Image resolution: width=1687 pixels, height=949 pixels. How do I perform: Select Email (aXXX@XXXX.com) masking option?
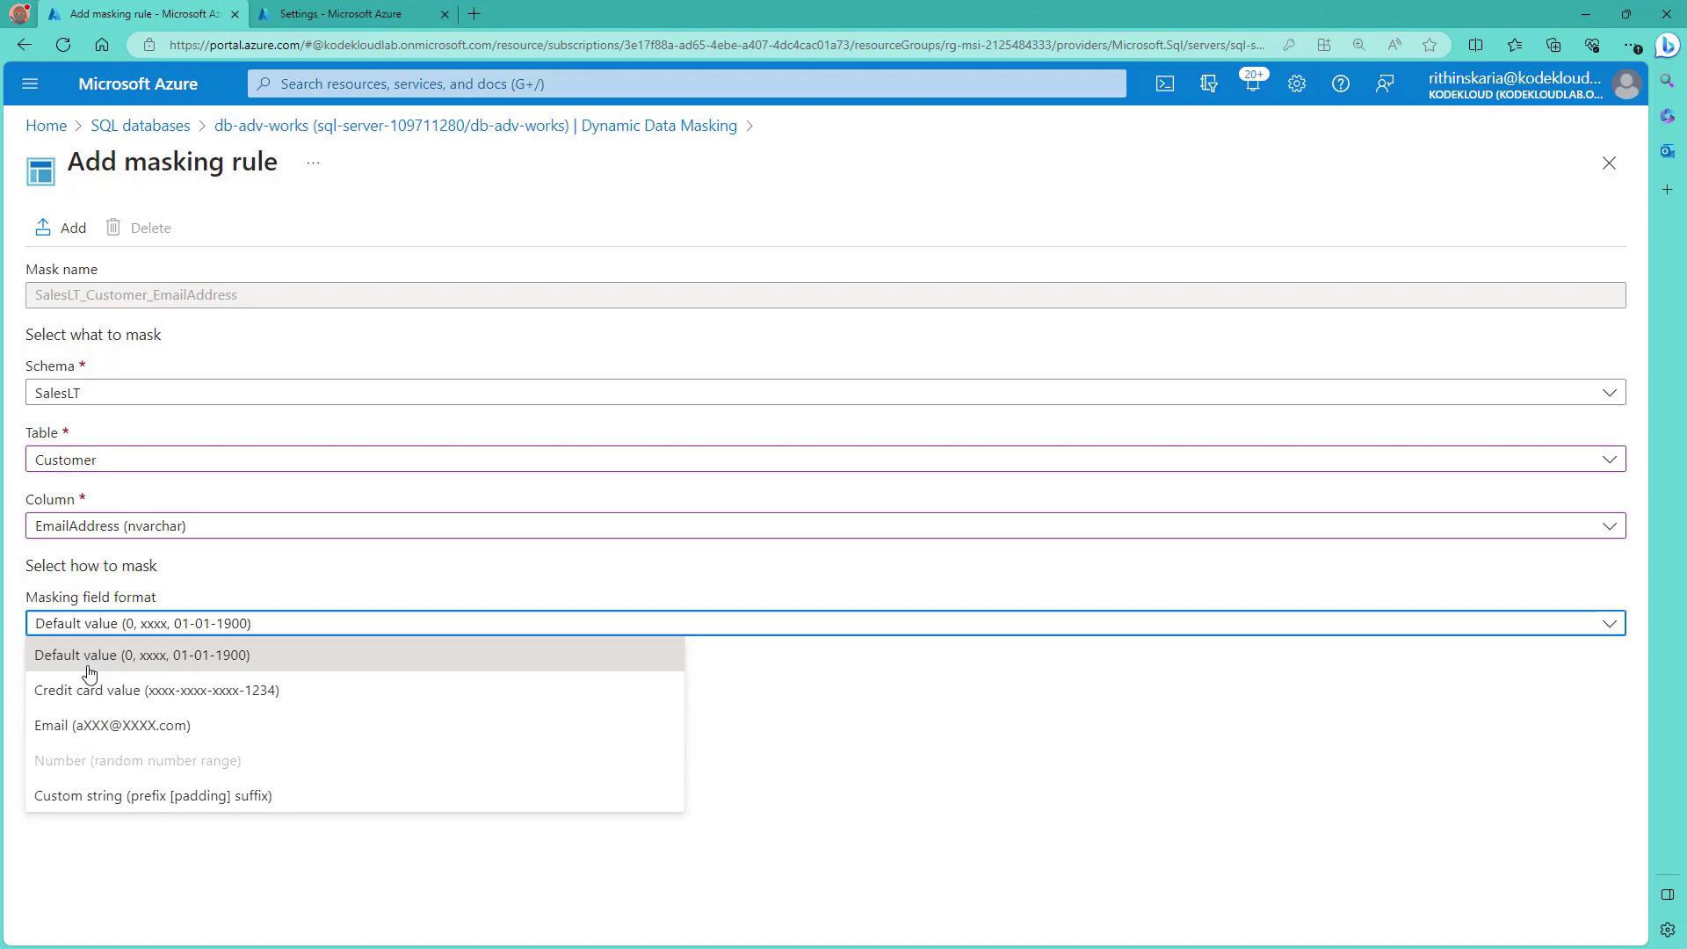(x=112, y=726)
